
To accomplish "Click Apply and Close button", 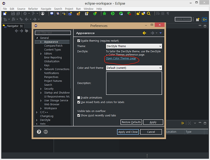I will click(x=128, y=132).
